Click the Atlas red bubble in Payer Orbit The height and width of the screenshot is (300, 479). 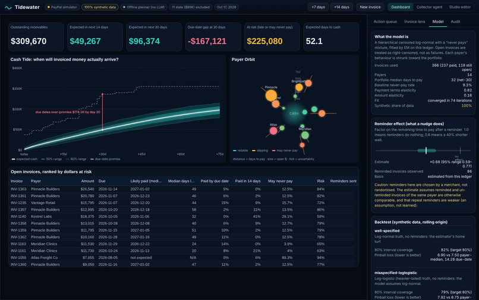273,131
